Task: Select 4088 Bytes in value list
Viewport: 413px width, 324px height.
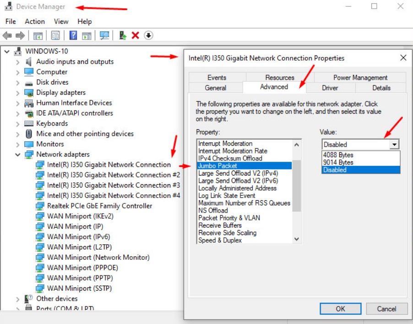Action: [x=361, y=155]
